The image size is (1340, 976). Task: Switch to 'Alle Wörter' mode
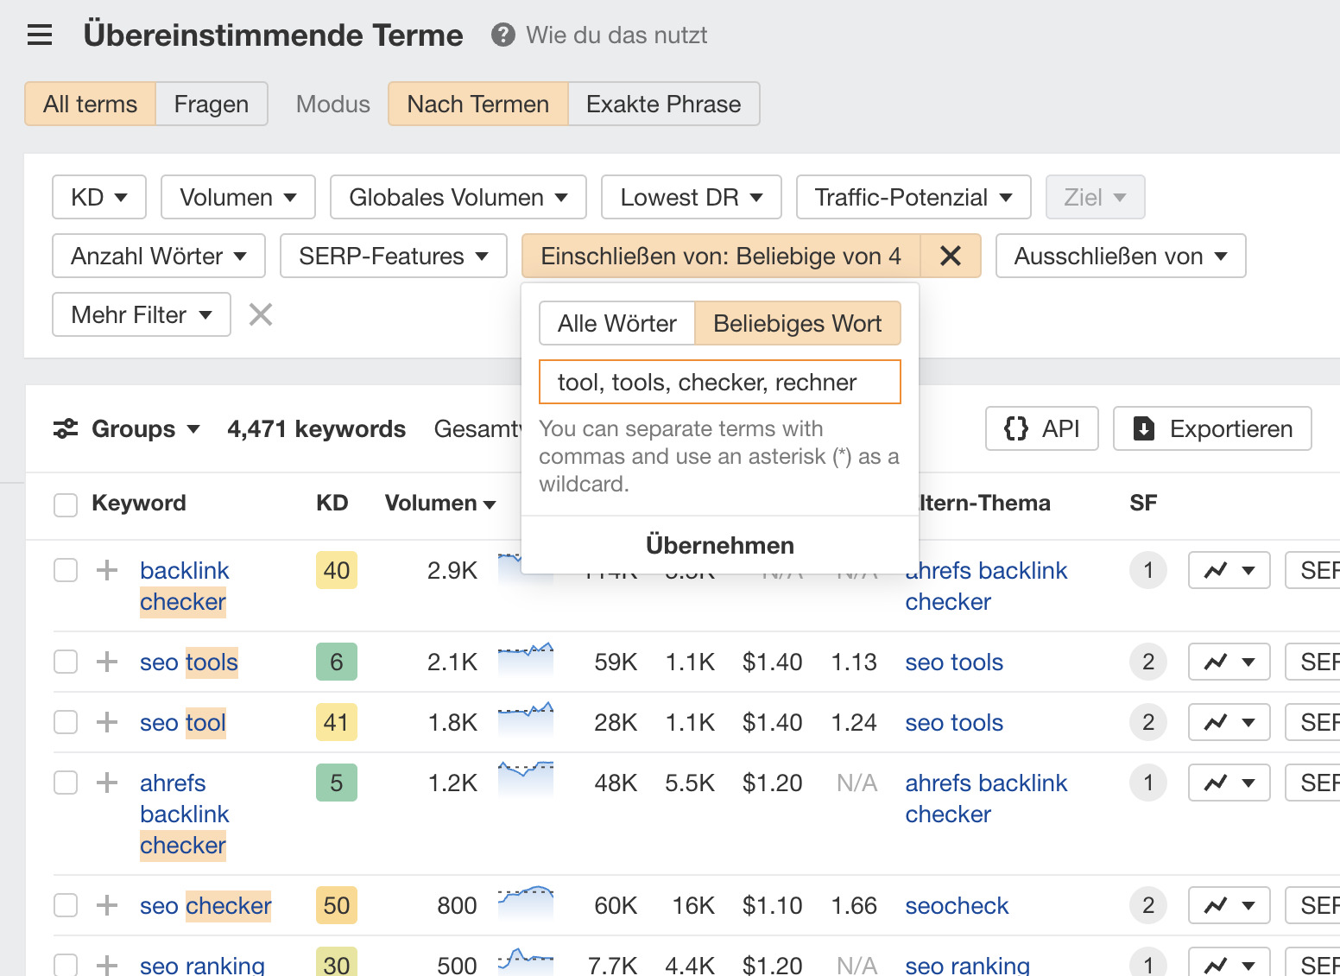[x=616, y=323]
